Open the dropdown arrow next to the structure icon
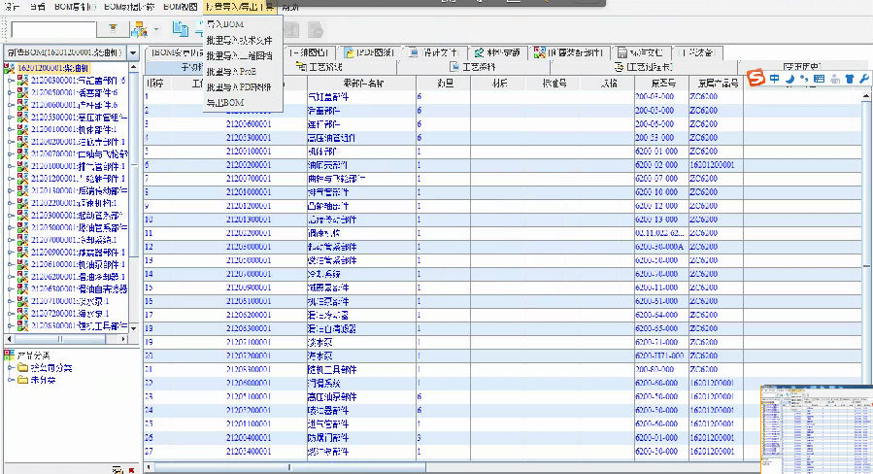This screenshot has height=474, width=873. point(156,29)
